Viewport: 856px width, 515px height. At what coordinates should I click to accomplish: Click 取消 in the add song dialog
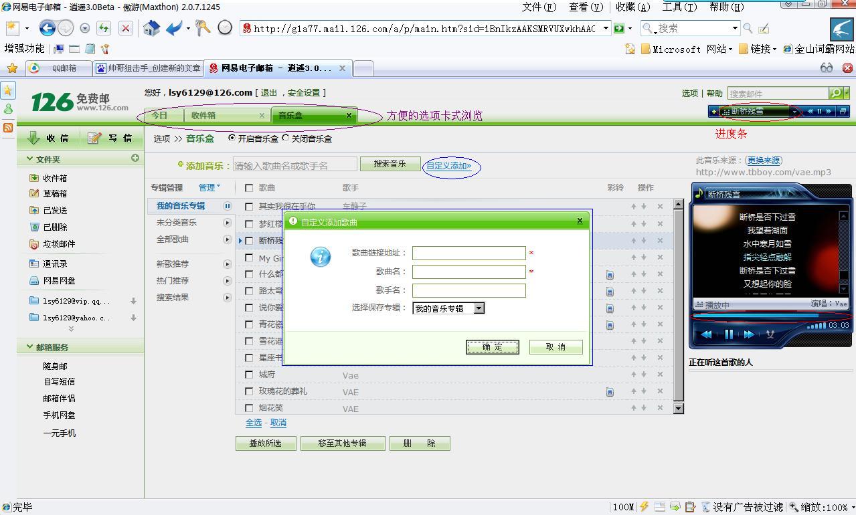[555, 346]
